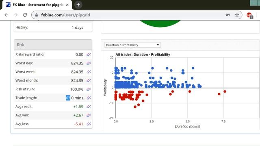Screen dimensions: 260x146
Task: Bookmark page with star icon
Action: click(x=237, y=15)
